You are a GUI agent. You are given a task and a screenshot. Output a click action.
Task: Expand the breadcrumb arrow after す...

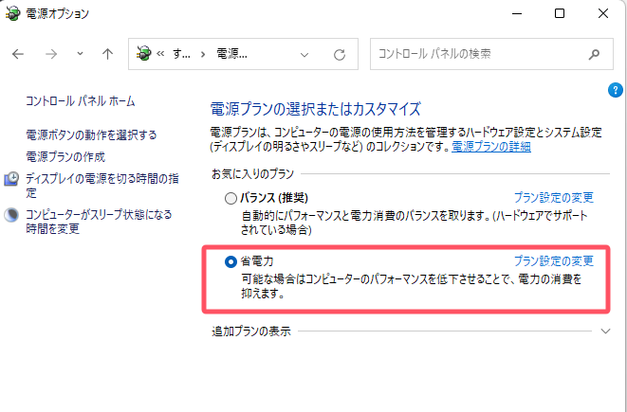point(203,54)
